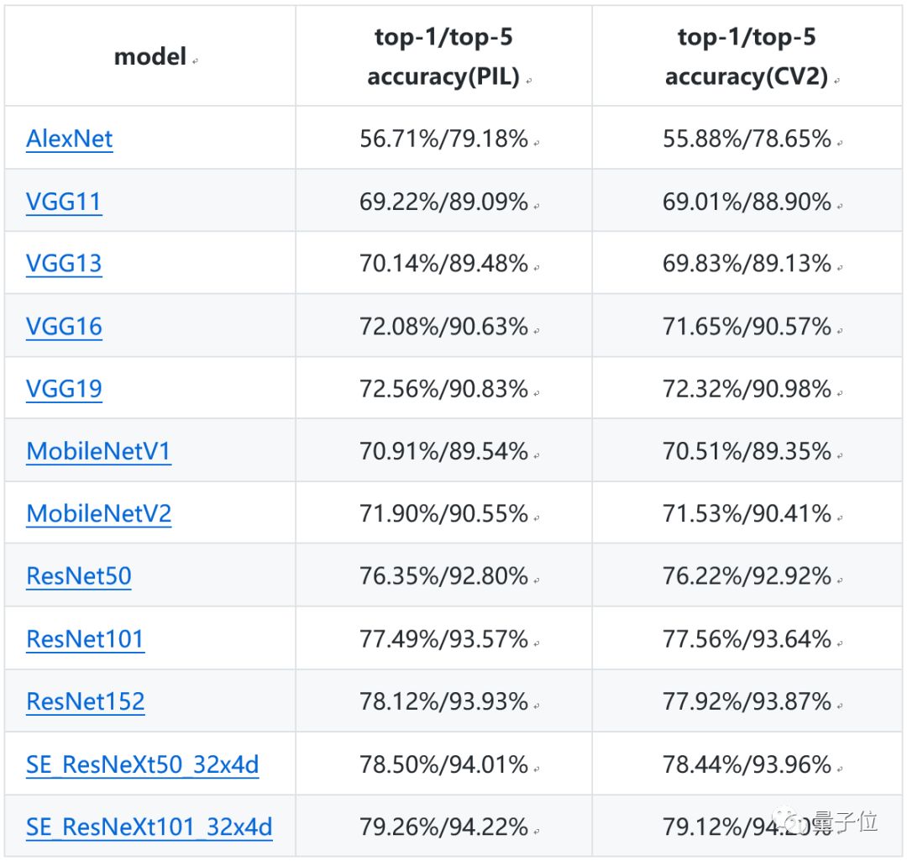
Task: Click the VGG13 hyperlink
Action: 64,264
